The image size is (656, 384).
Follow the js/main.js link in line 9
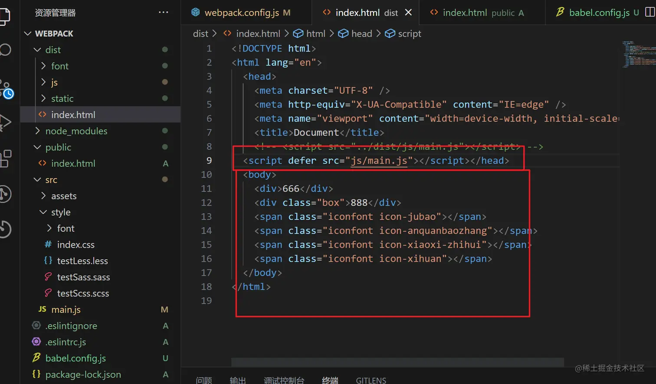pos(378,161)
